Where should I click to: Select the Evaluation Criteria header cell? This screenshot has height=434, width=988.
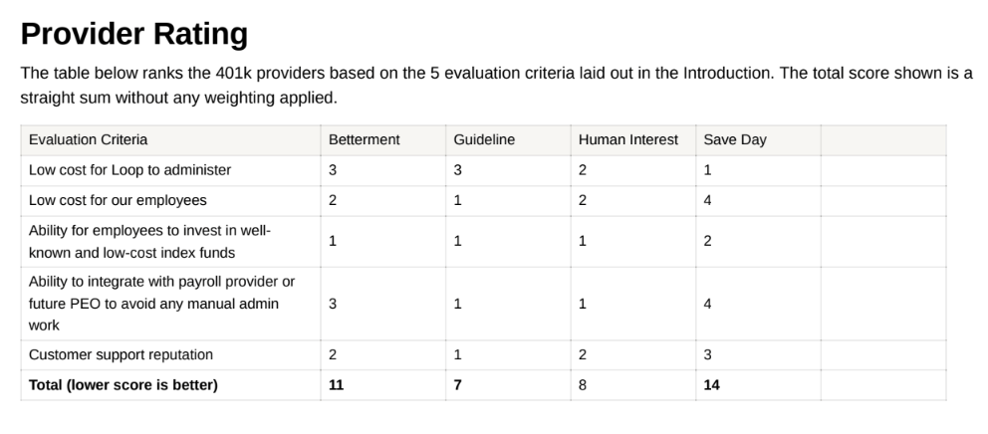(x=89, y=140)
